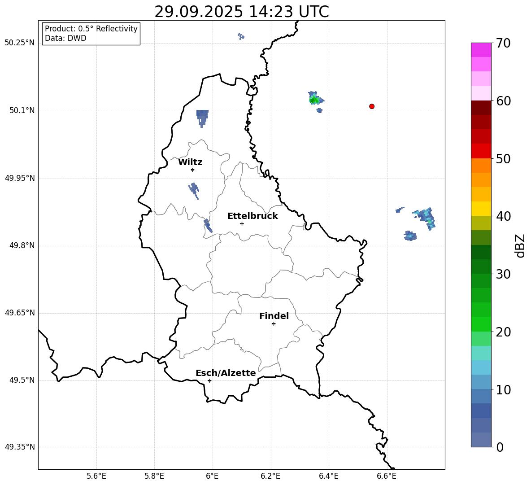Click the colorbar tick label 70
The image size is (531, 485).
point(503,43)
